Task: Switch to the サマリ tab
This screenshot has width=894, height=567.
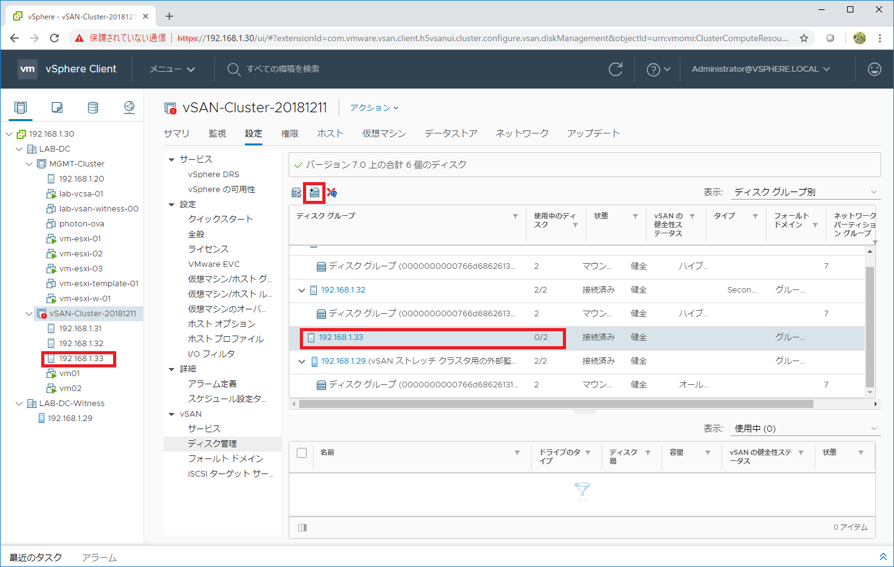Action: click(177, 133)
